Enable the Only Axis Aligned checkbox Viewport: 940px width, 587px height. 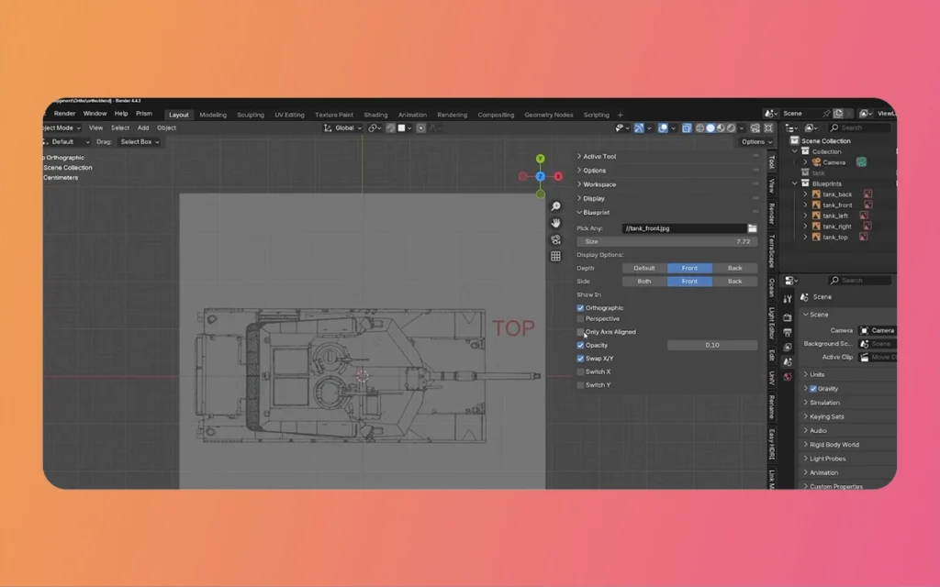coord(580,332)
